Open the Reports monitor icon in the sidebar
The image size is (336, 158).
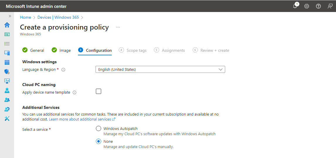[x=7, y=81]
